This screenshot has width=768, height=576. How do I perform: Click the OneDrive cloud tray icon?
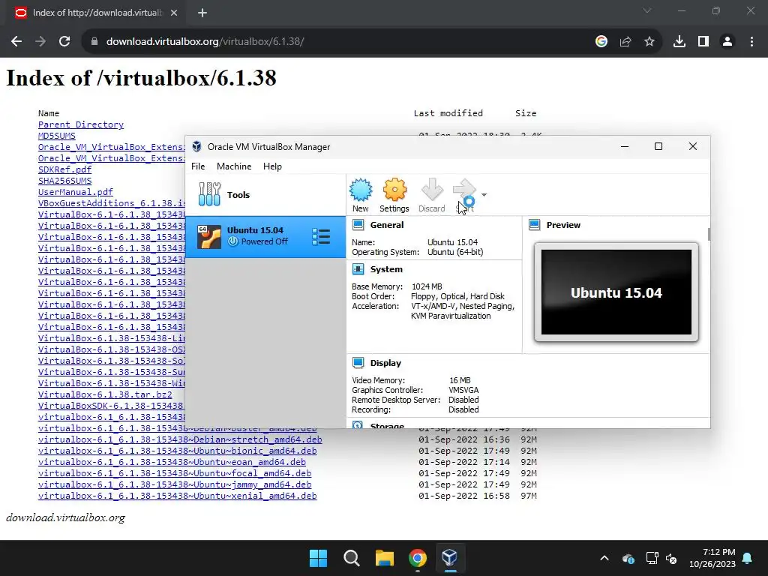(628, 558)
